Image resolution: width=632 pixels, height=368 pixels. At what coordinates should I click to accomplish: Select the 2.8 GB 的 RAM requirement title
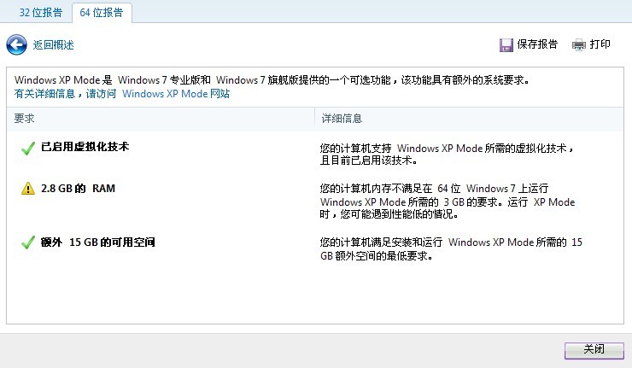click(x=78, y=189)
